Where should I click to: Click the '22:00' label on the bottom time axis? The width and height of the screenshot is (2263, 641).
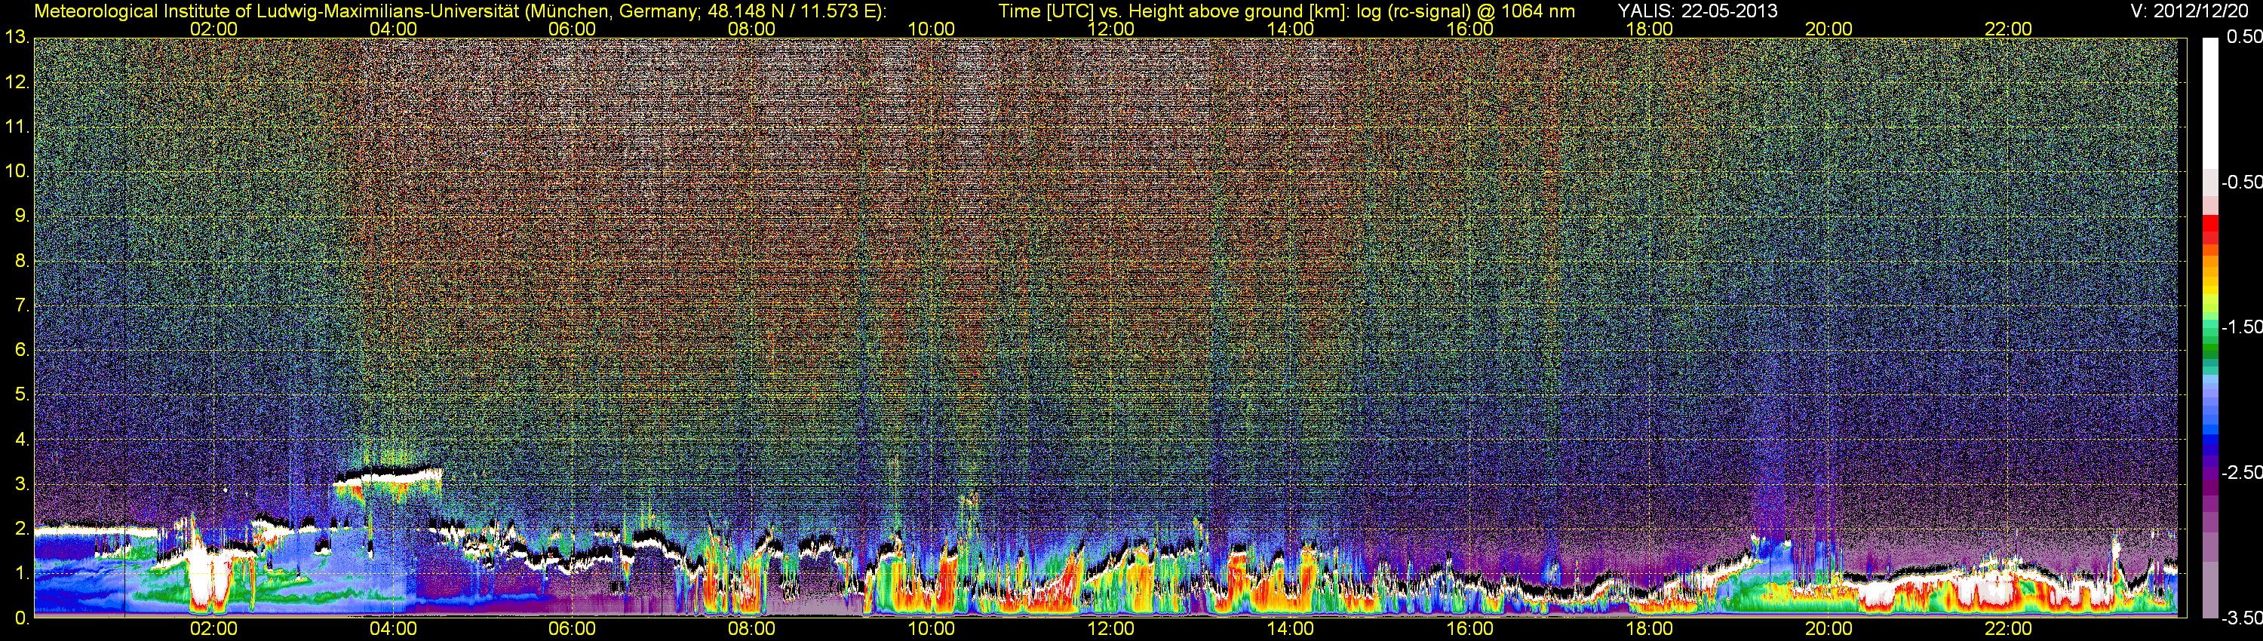(x=2008, y=629)
